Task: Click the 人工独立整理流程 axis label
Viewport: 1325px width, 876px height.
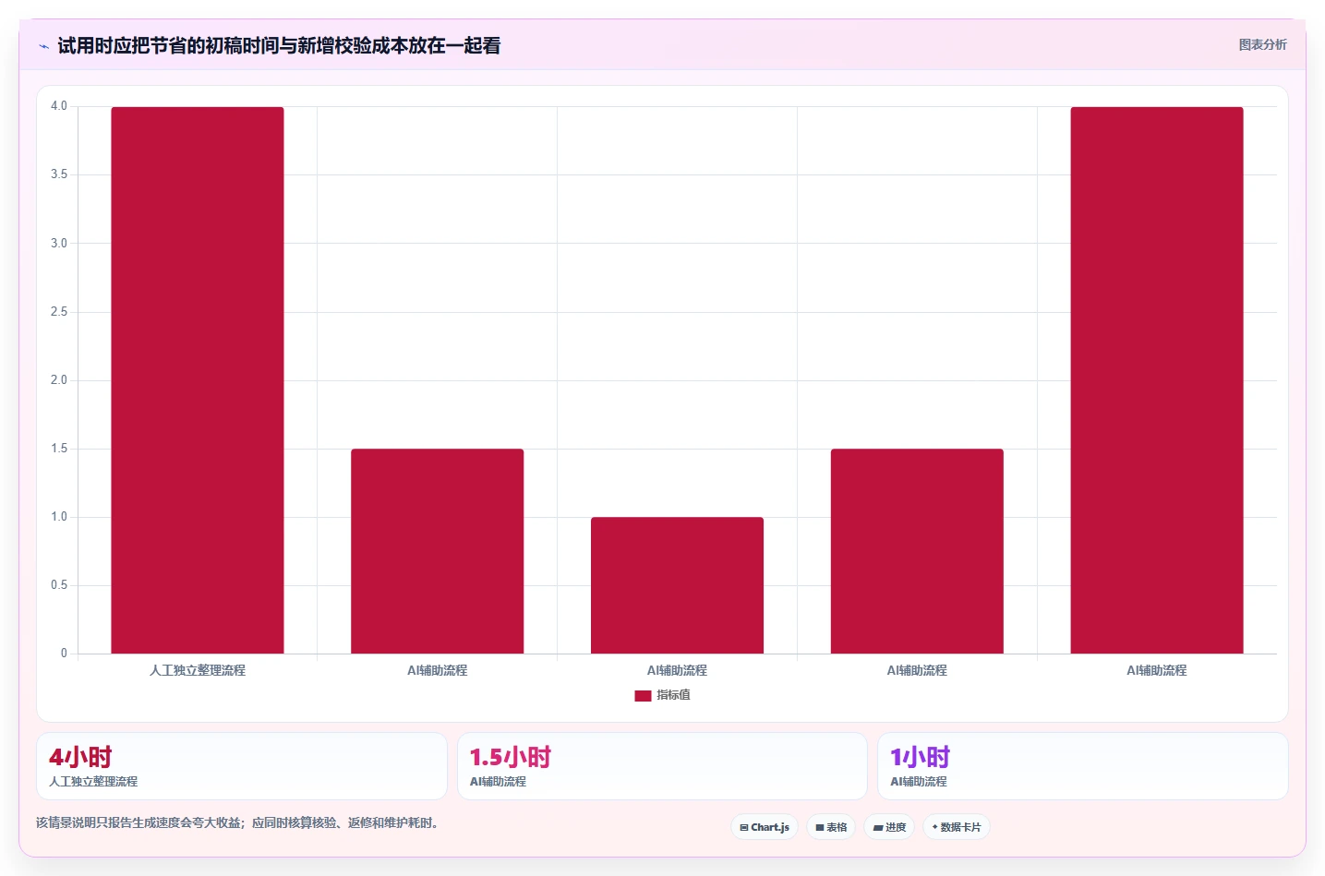Action: coord(198,670)
